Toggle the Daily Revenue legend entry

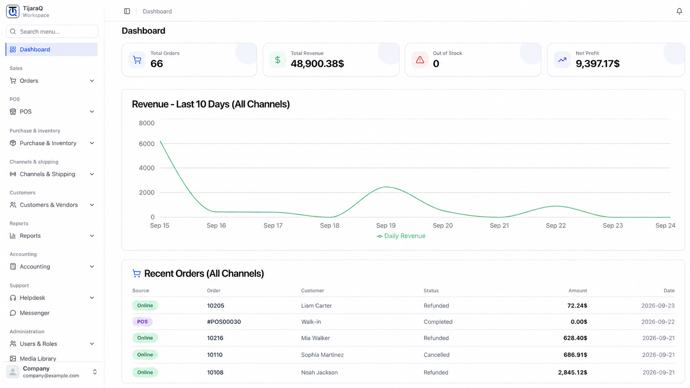click(x=401, y=236)
